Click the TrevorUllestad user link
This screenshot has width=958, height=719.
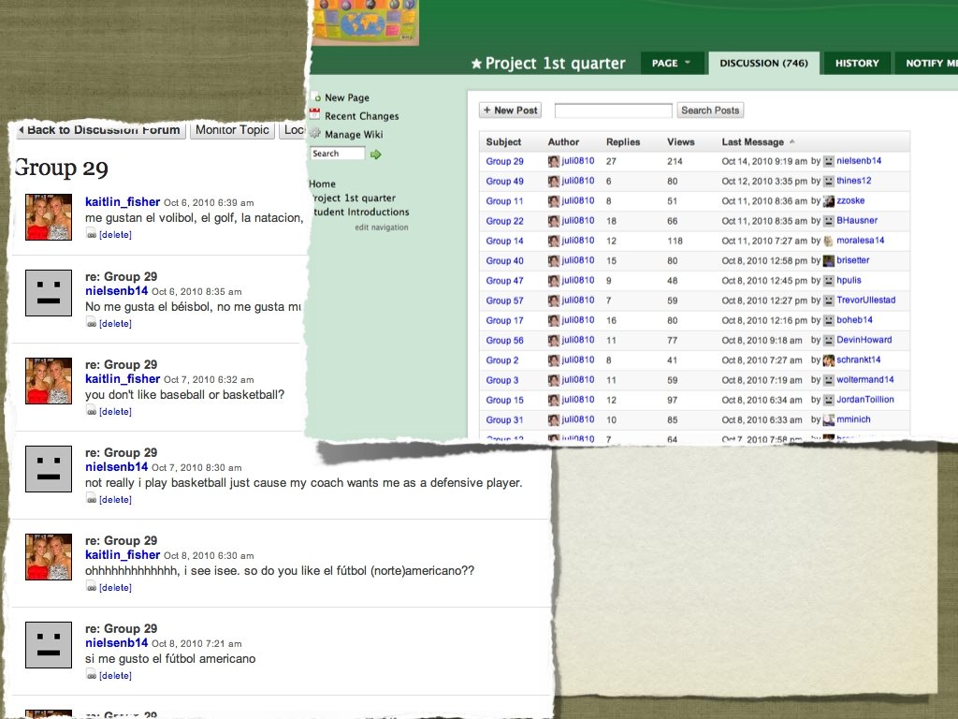865,301
